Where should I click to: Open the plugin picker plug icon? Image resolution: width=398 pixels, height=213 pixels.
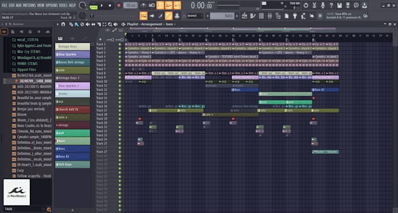click(294, 16)
